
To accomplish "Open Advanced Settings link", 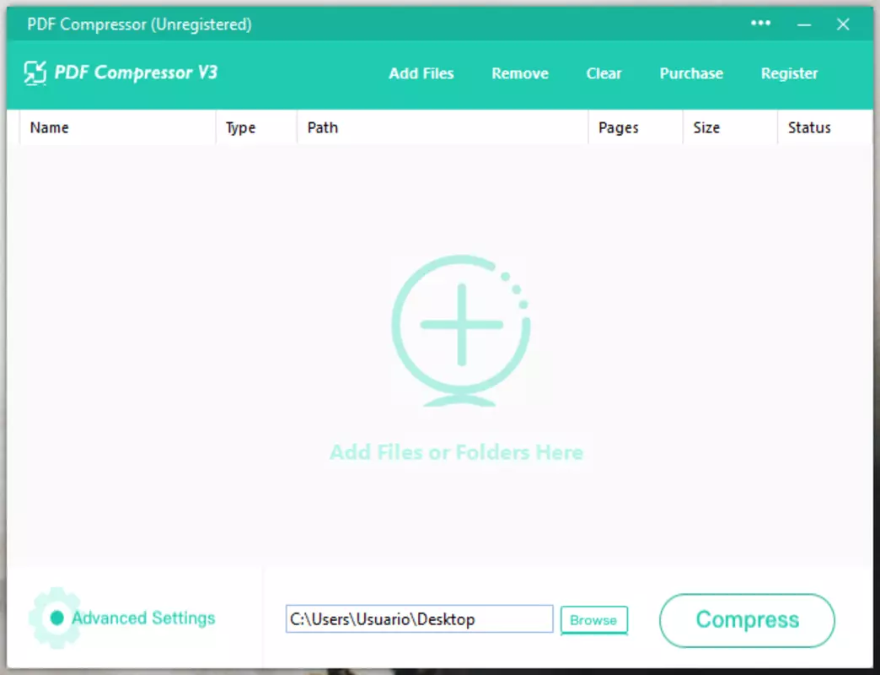I will coord(143,618).
